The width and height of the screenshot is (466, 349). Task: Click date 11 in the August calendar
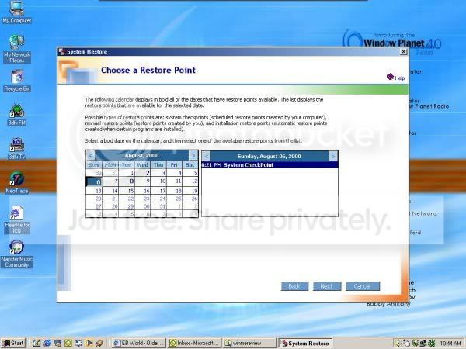click(175, 181)
